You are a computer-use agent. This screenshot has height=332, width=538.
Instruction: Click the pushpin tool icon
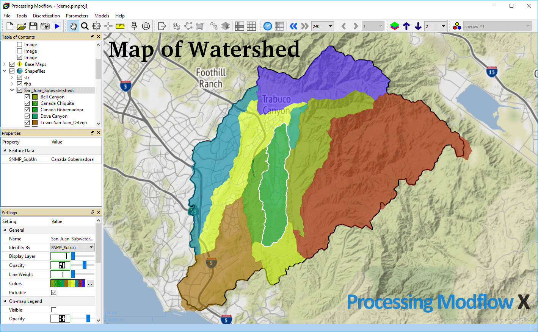click(134, 26)
